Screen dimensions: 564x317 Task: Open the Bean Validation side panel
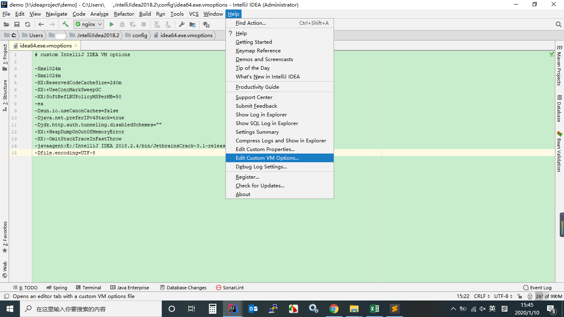coord(559,151)
